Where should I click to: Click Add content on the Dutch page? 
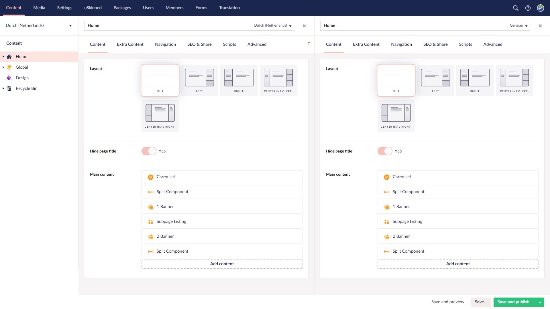tap(222, 264)
